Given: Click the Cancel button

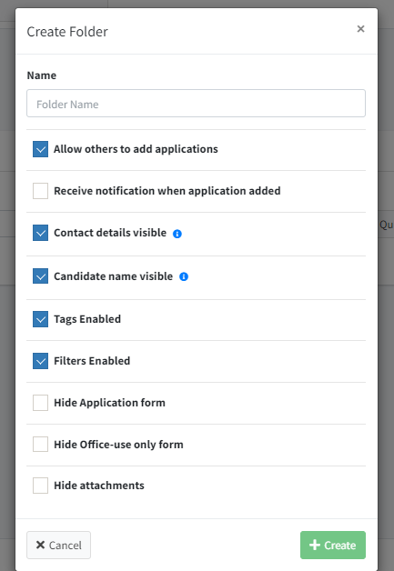Looking at the screenshot, I should (x=58, y=546).
